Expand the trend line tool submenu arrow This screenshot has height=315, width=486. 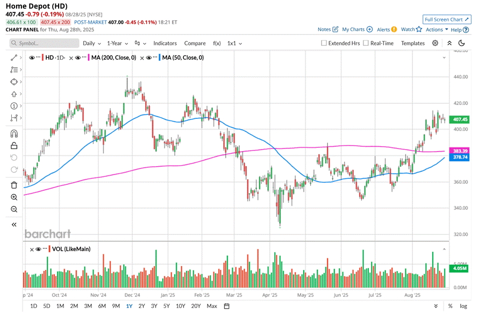pyautogui.click(x=21, y=58)
